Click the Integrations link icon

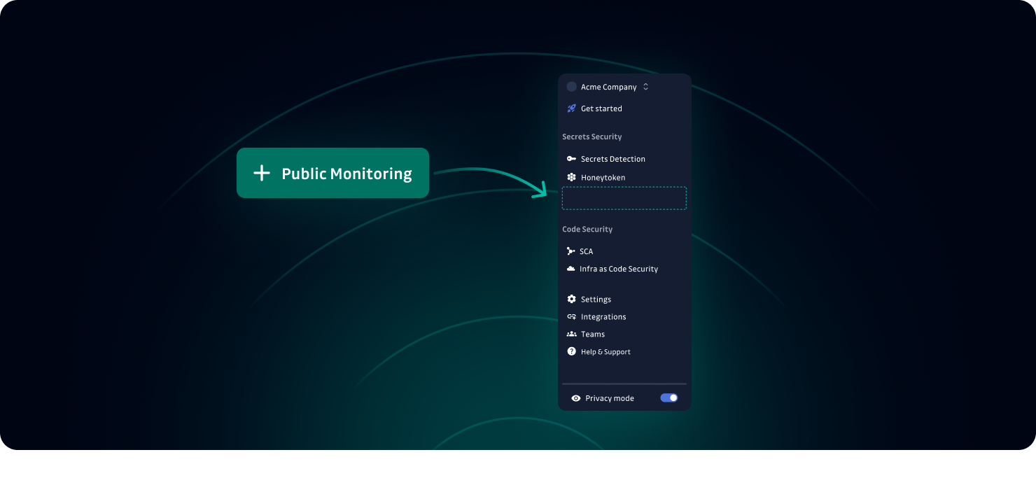(571, 316)
